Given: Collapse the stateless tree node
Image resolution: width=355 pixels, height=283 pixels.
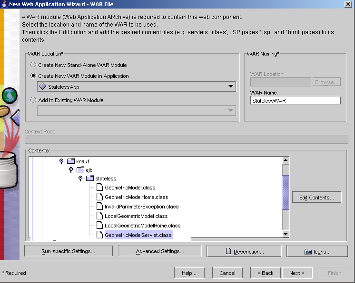Looking at the screenshot, I should 80,179.
